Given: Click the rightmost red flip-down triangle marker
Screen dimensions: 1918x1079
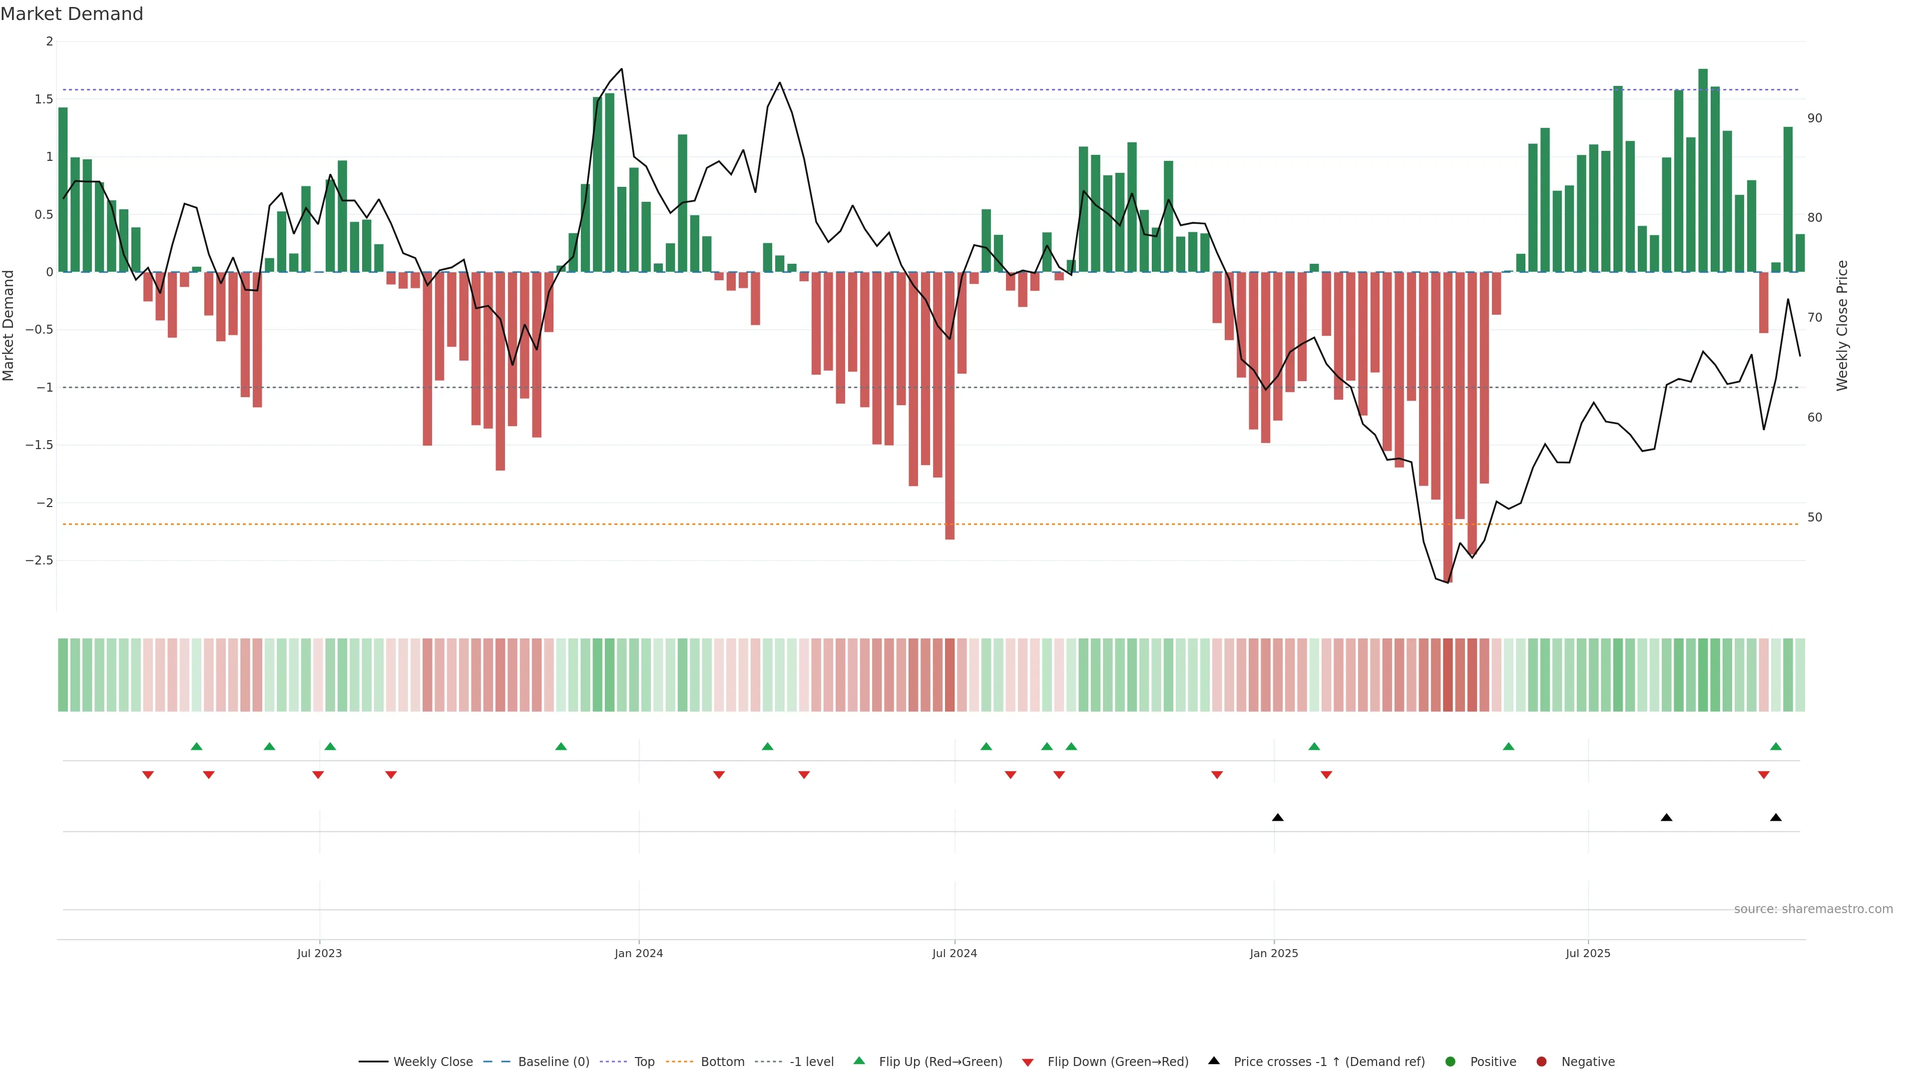Looking at the screenshot, I should [1763, 775].
